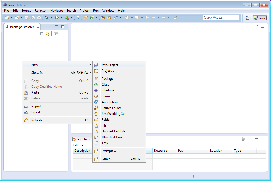Open the External Tools dropdown arrow
Viewport: 271px width, 181px height.
pos(72,18)
